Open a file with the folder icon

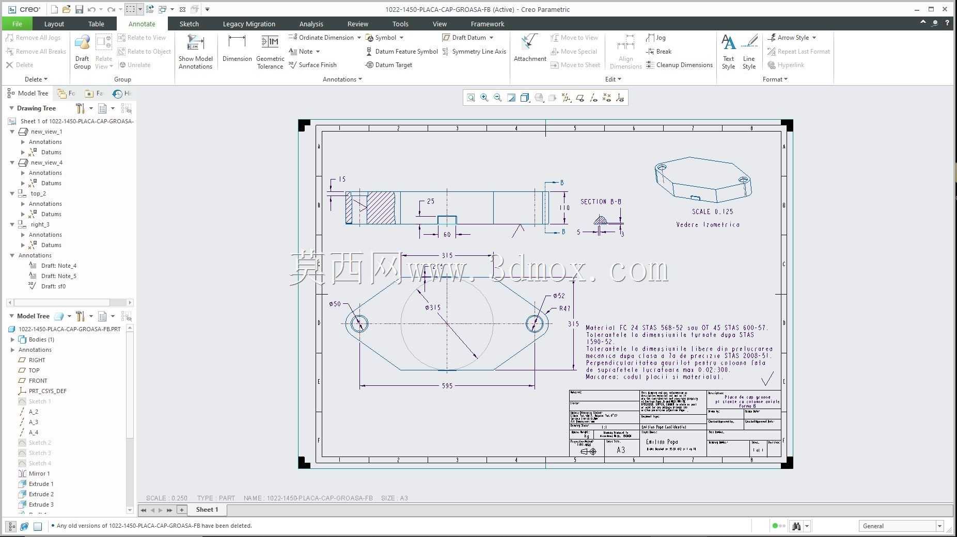[x=67, y=9]
